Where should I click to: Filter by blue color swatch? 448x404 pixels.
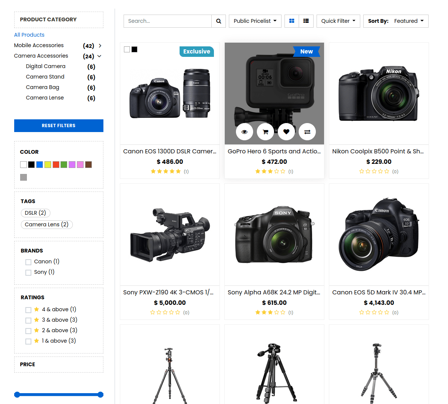[40, 165]
